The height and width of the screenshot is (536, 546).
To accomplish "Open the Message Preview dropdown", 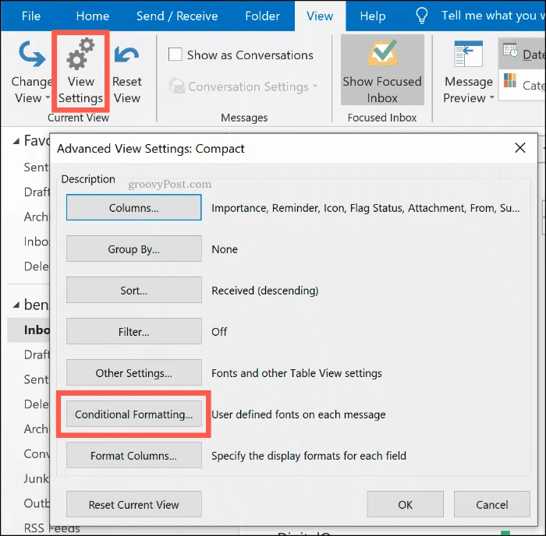I will pos(469,72).
